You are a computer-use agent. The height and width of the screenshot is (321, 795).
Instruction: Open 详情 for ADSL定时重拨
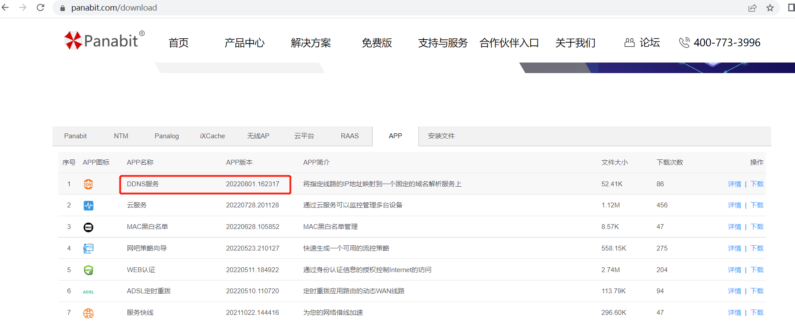tap(735, 291)
